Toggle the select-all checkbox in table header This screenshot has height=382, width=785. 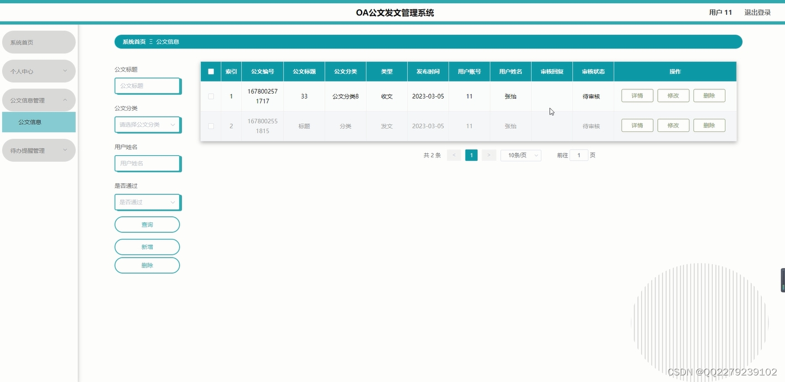210,71
